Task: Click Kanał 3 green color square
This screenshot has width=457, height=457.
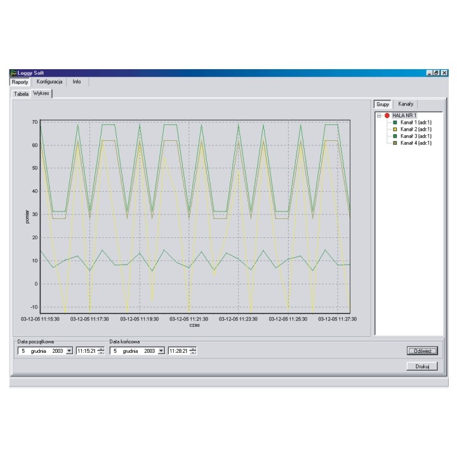Action: [x=395, y=136]
